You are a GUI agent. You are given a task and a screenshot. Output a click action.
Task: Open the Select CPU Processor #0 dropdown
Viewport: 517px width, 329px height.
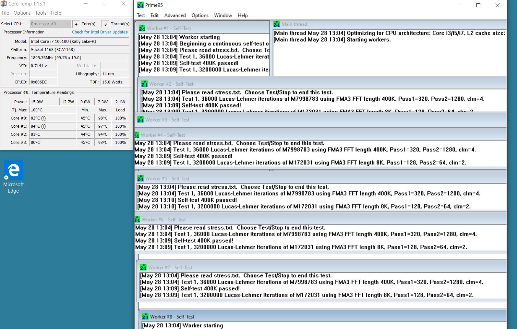pos(50,24)
